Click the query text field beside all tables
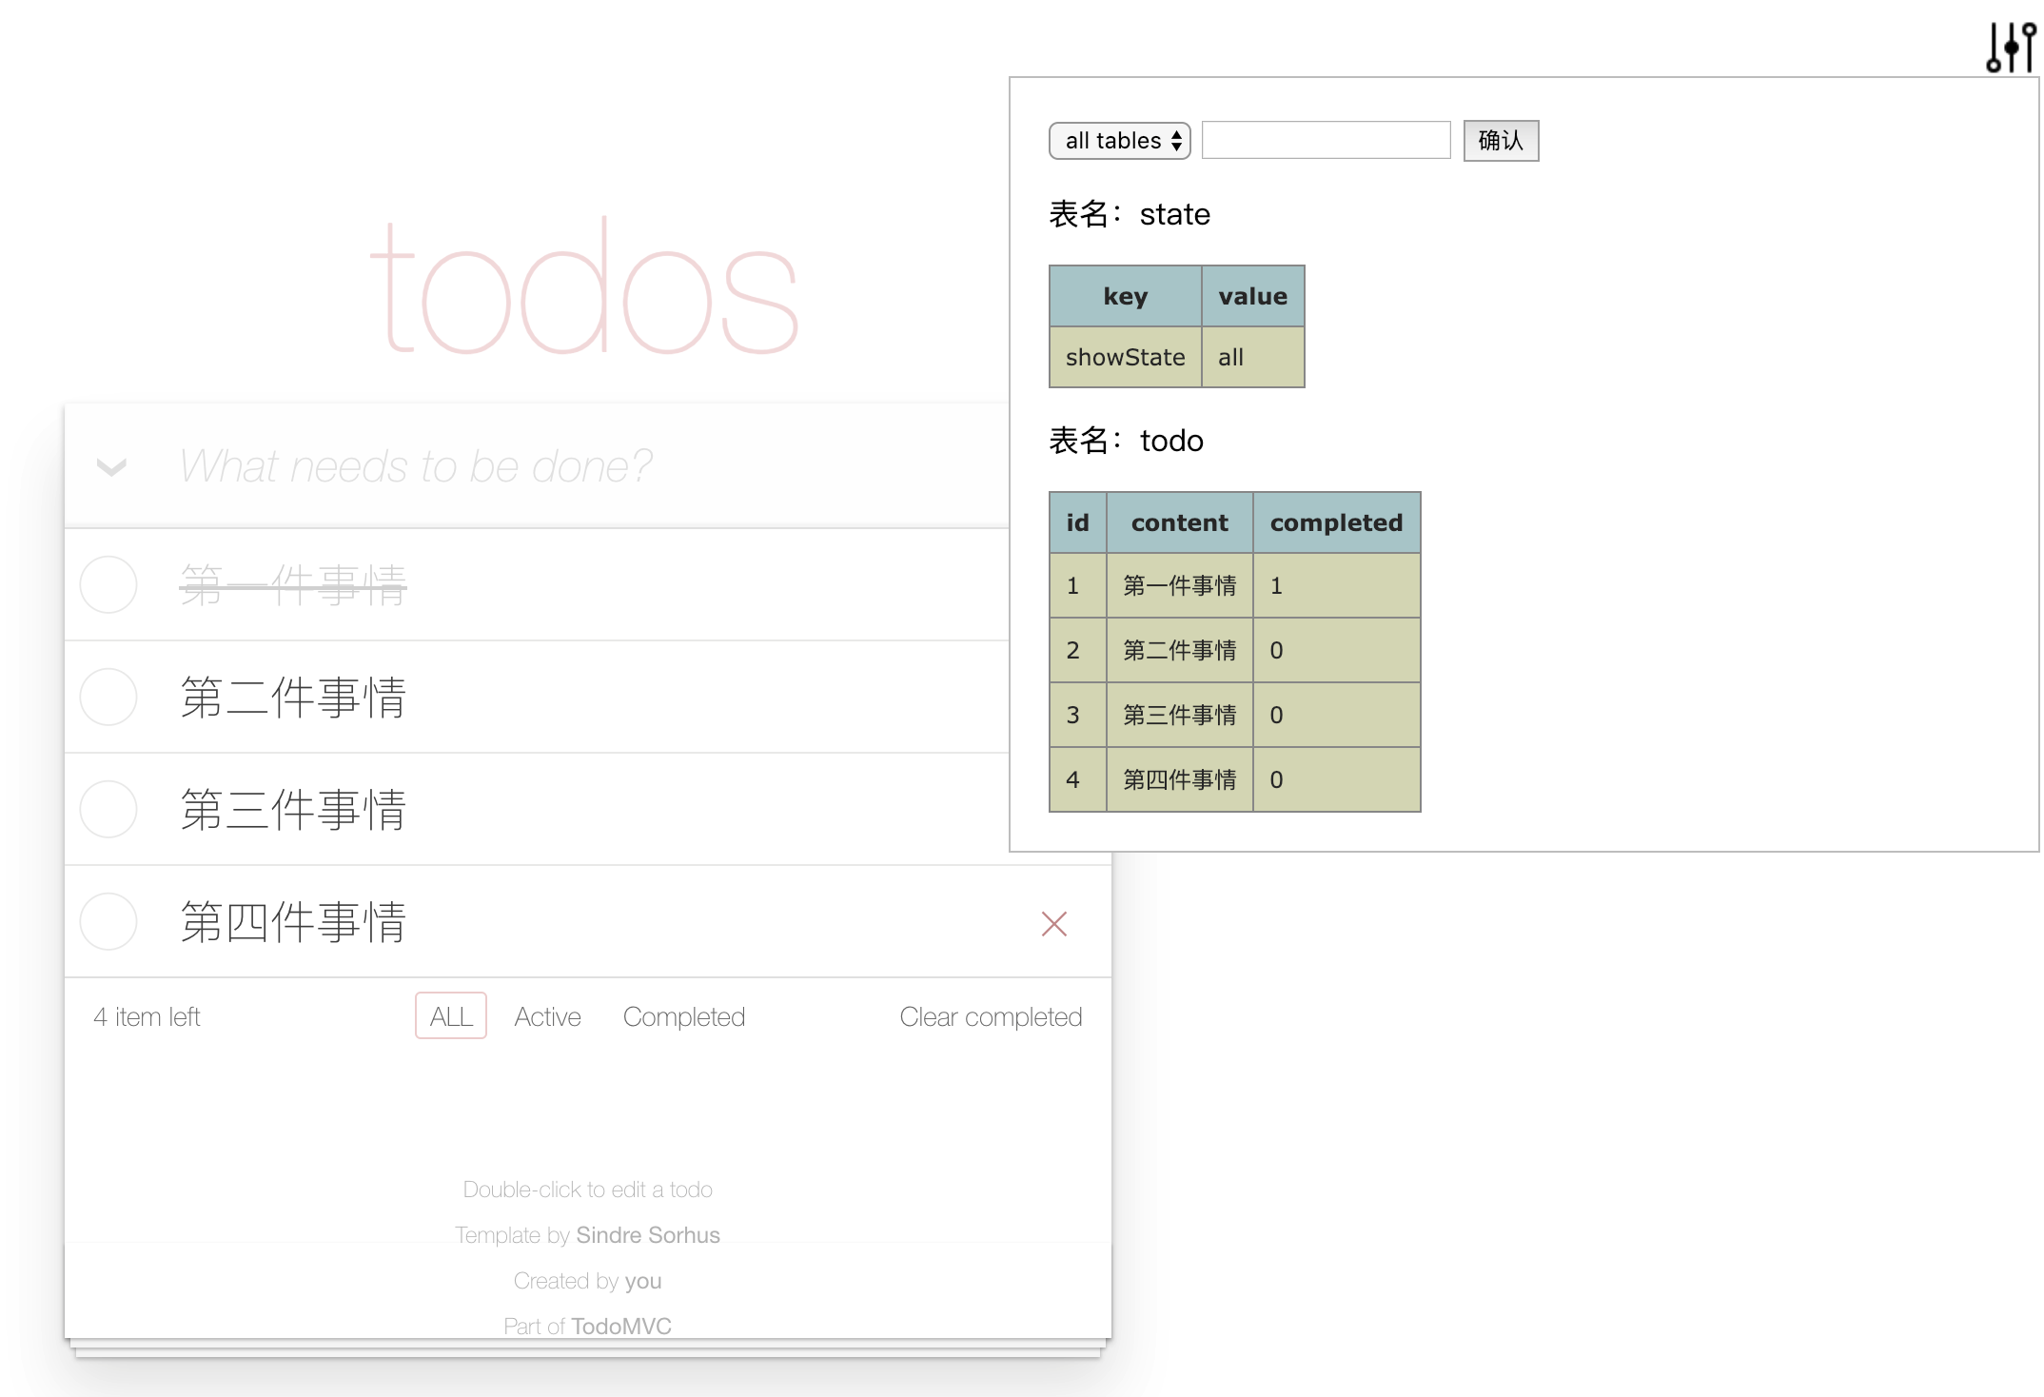Image resolution: width=2044 pixels, height=1397 pixels. [1326, 141]
